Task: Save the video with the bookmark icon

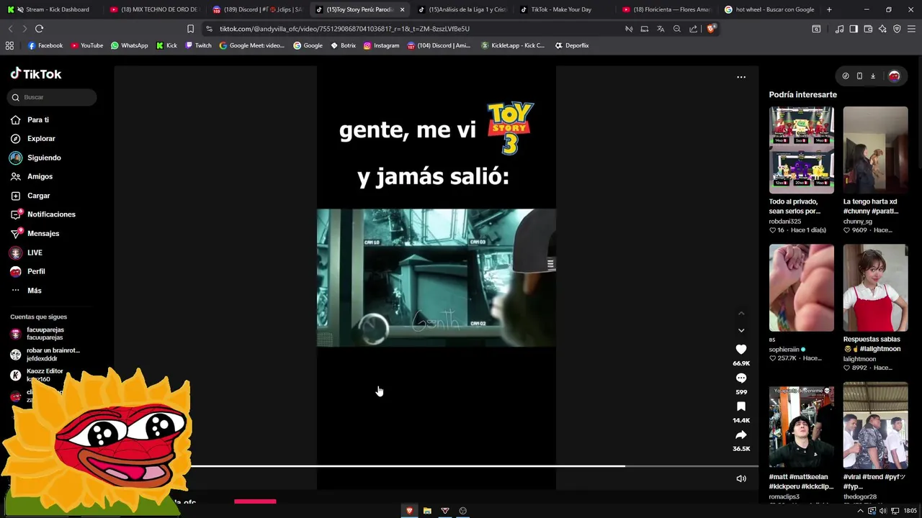Action: click(741, 406)
